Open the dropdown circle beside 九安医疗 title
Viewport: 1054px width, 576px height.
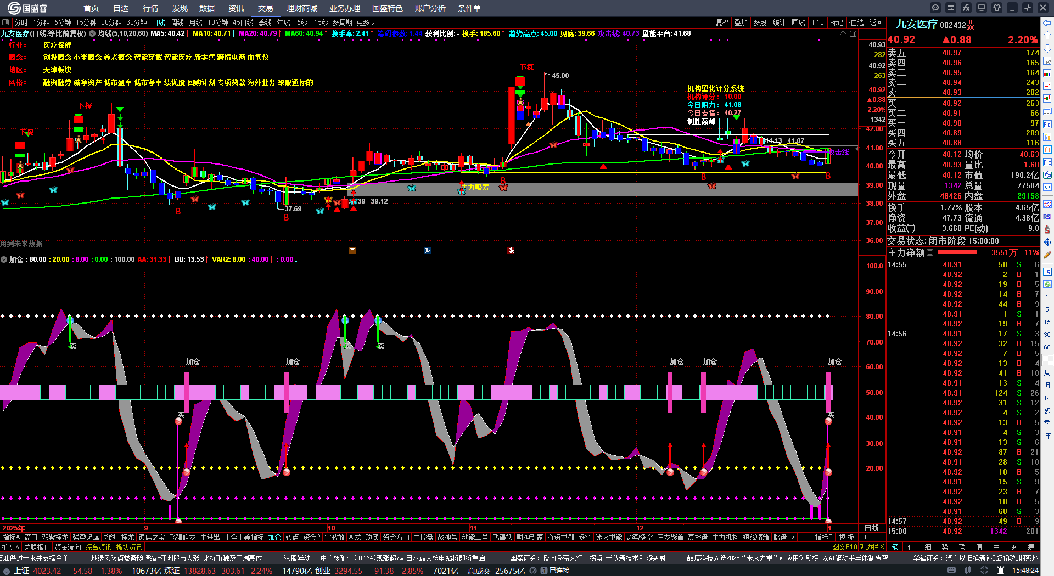point(92,33)
